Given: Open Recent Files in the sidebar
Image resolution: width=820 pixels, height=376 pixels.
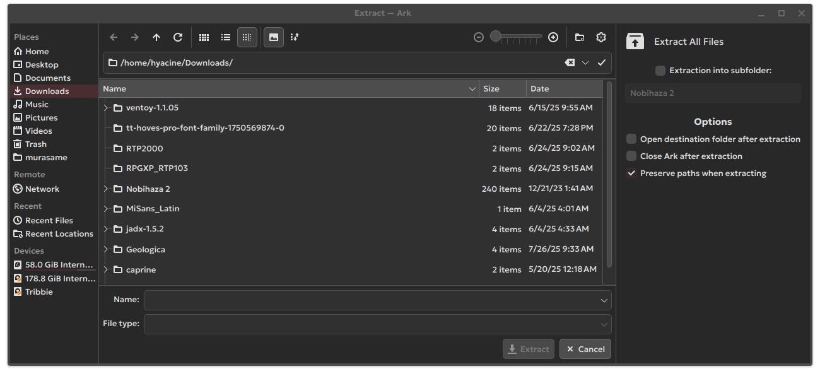Looking at the screenshot, I should coord(49,221).
